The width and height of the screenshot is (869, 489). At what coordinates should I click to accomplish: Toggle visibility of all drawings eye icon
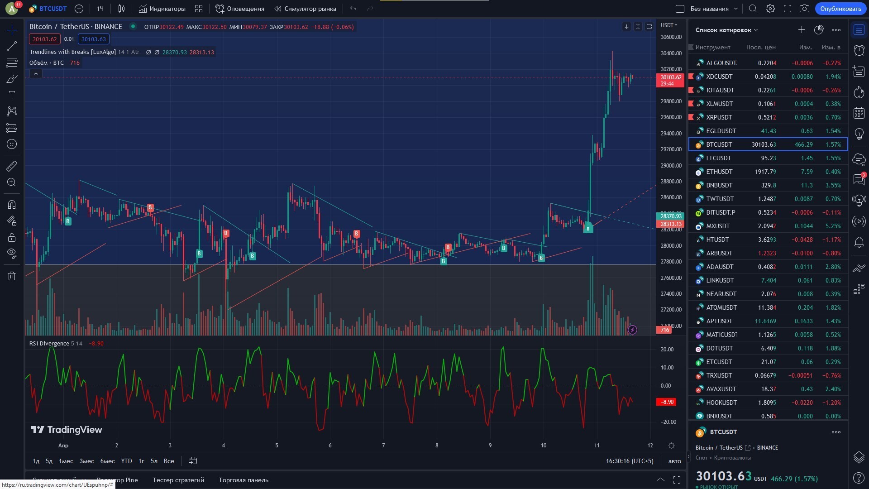pos(11,253)
